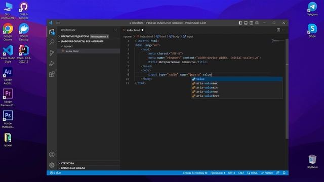This screenshot has height=182, width=324.
Task: Open the Manage gear icon
Action: pyautogui.click(x=52, y=165)
